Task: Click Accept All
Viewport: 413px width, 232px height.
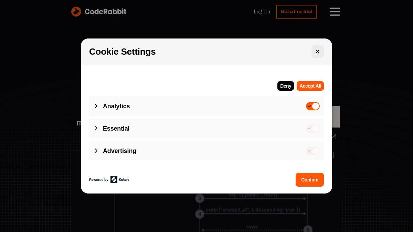Action: pyautogui.click(x=310, y=86)
